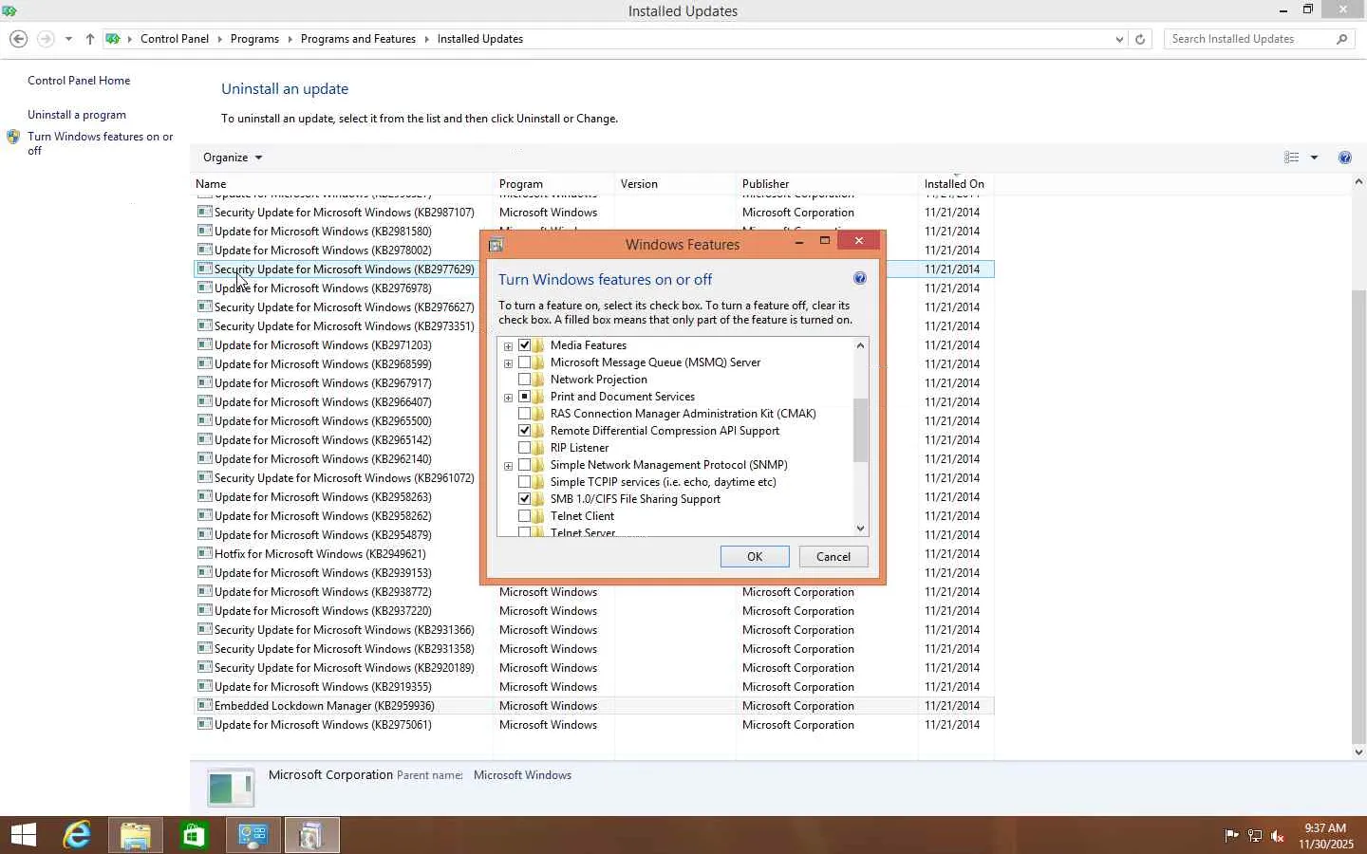The height and width of the screenshot is (854, 1367).
Task: Select the Telnet Client feature row
Action: tap(582, 516)
